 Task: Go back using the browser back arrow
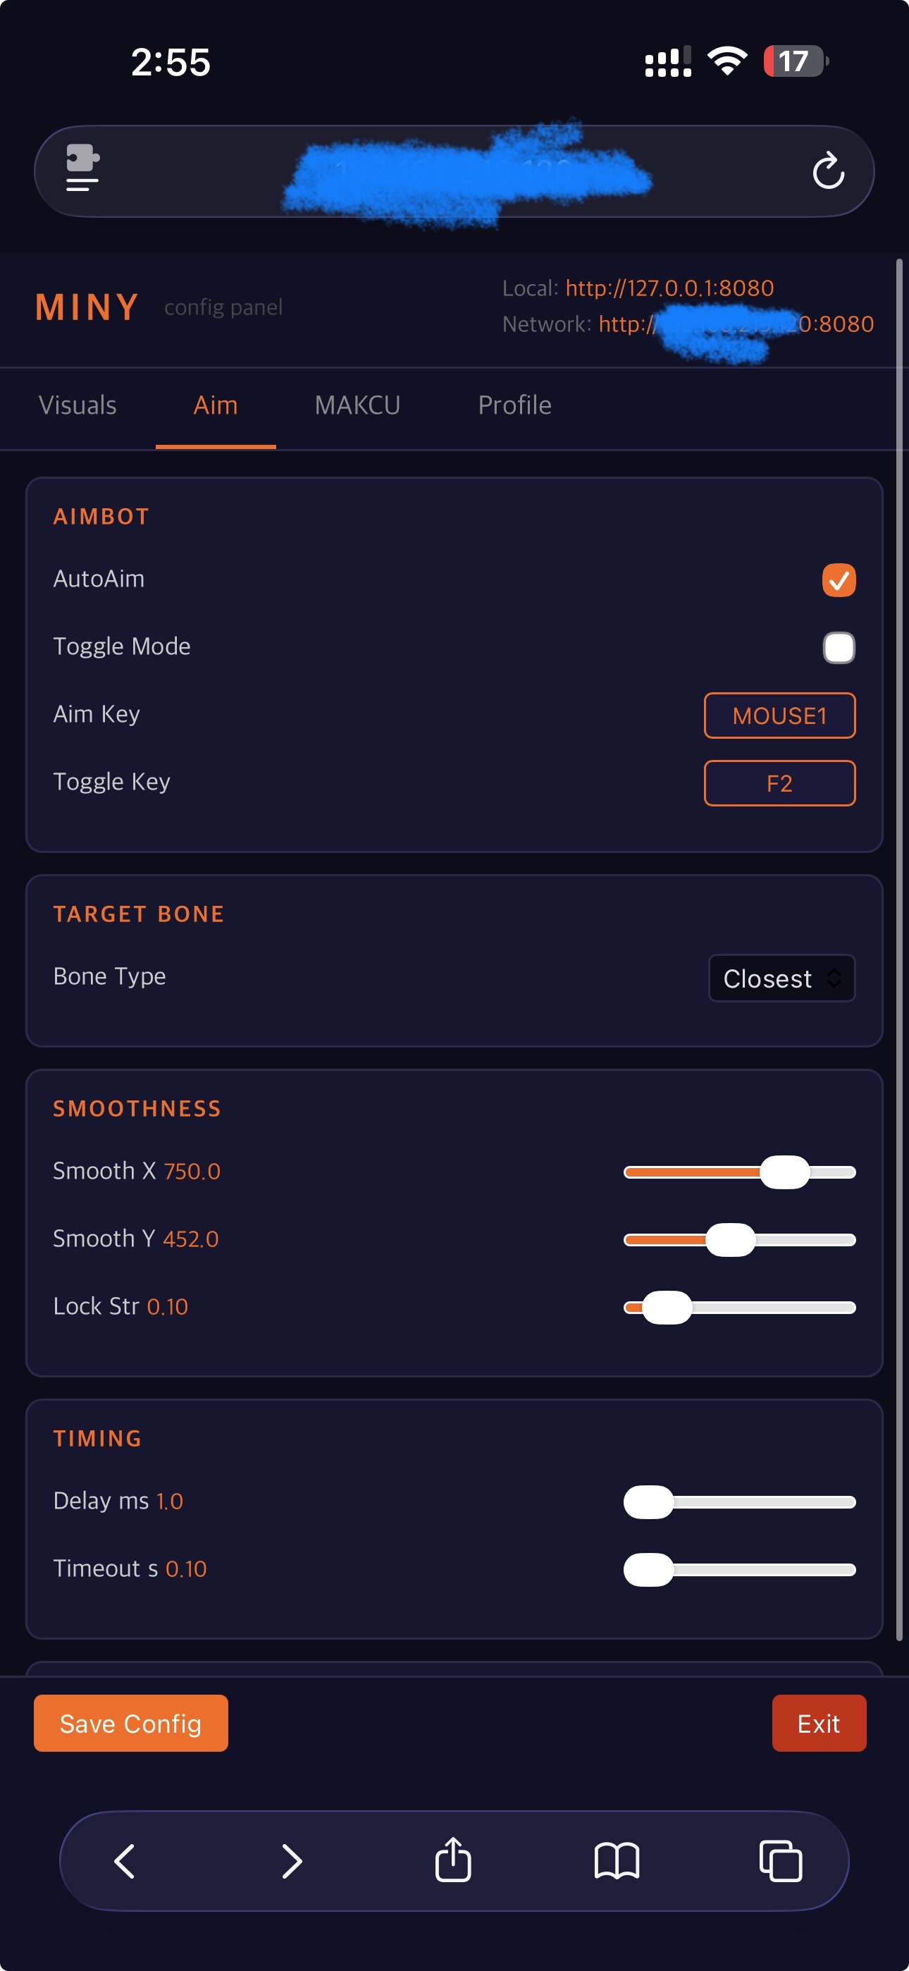coord(124,1861)
